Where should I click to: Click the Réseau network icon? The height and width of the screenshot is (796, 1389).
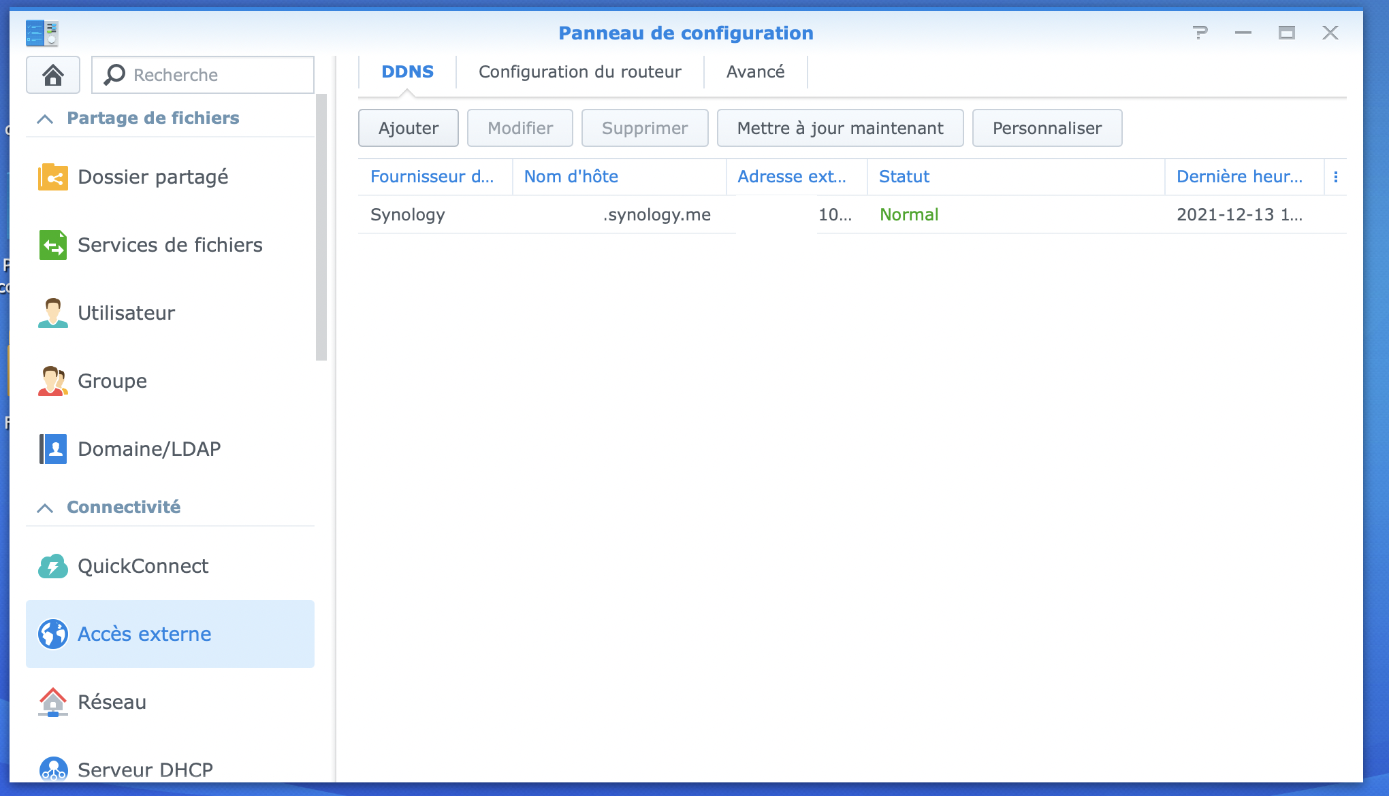53,702
